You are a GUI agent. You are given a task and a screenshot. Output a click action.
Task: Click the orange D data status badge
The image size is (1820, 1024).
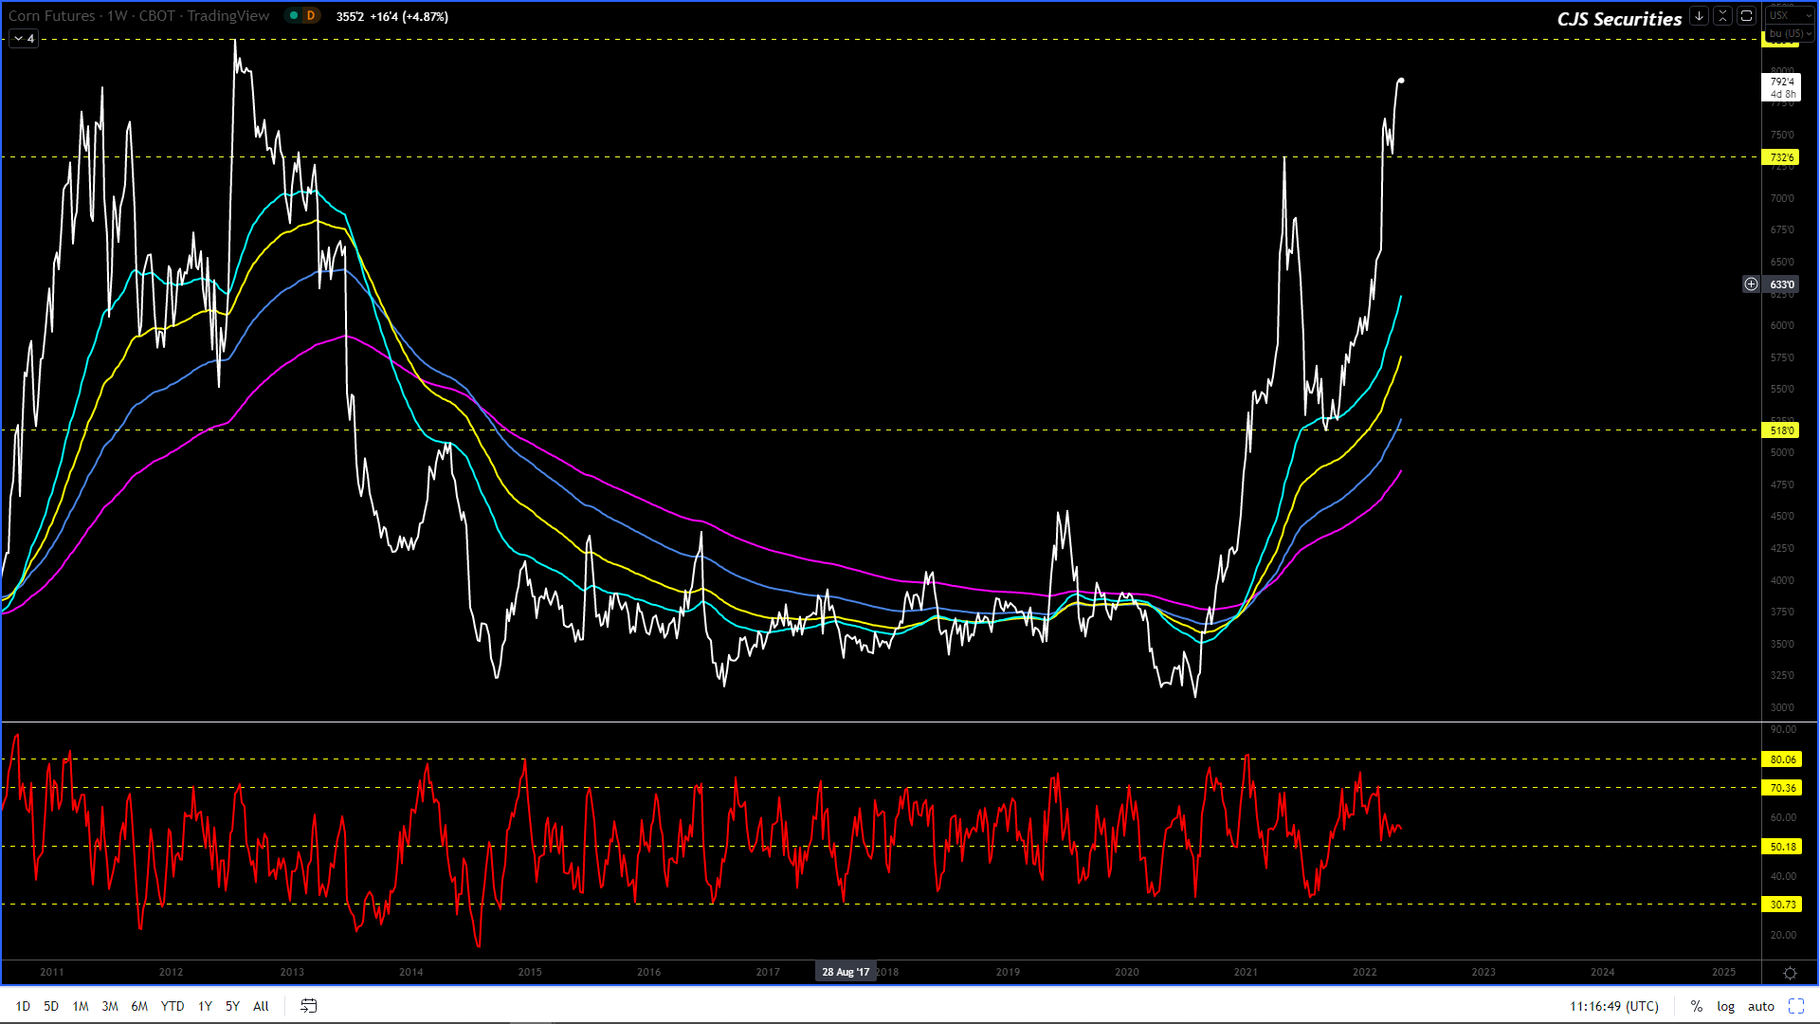coord(310,16)
